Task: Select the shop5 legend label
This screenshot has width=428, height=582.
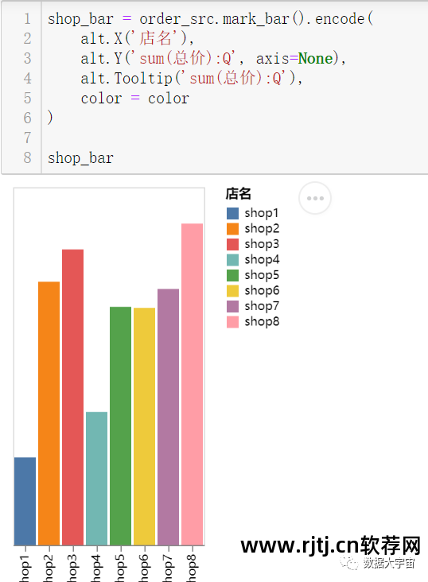Action: [262, 275]
